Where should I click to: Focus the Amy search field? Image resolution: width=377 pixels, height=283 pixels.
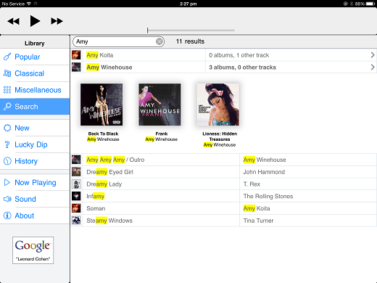[118, 41]
